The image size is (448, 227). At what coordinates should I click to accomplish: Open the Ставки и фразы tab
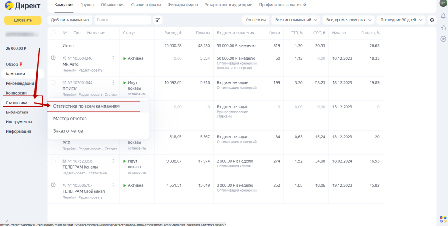146,5
